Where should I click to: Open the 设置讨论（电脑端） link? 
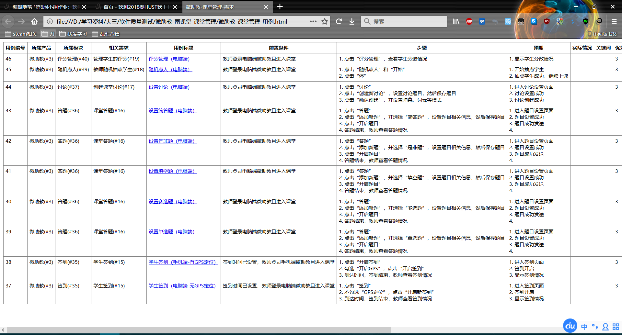[x=170, y=87]
